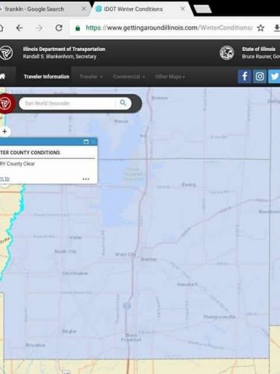This screenshot has height=374, width=280.
Task: Zoom in the map with plus button
Action: tap(4, 132)
